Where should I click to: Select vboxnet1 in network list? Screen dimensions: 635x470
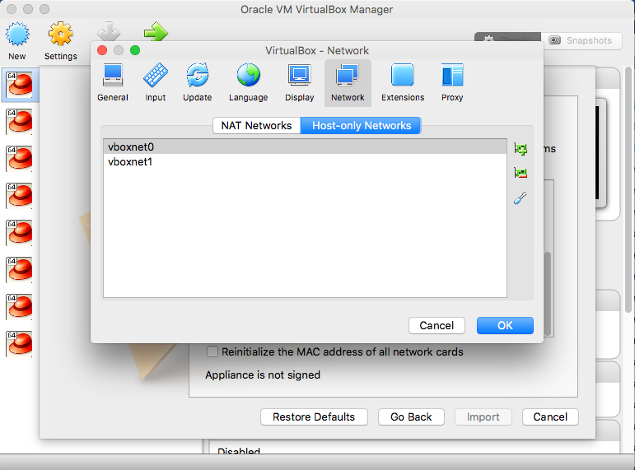[x=305, y=161]
